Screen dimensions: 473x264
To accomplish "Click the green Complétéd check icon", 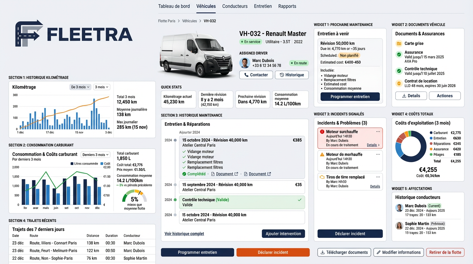I will 184,174.
